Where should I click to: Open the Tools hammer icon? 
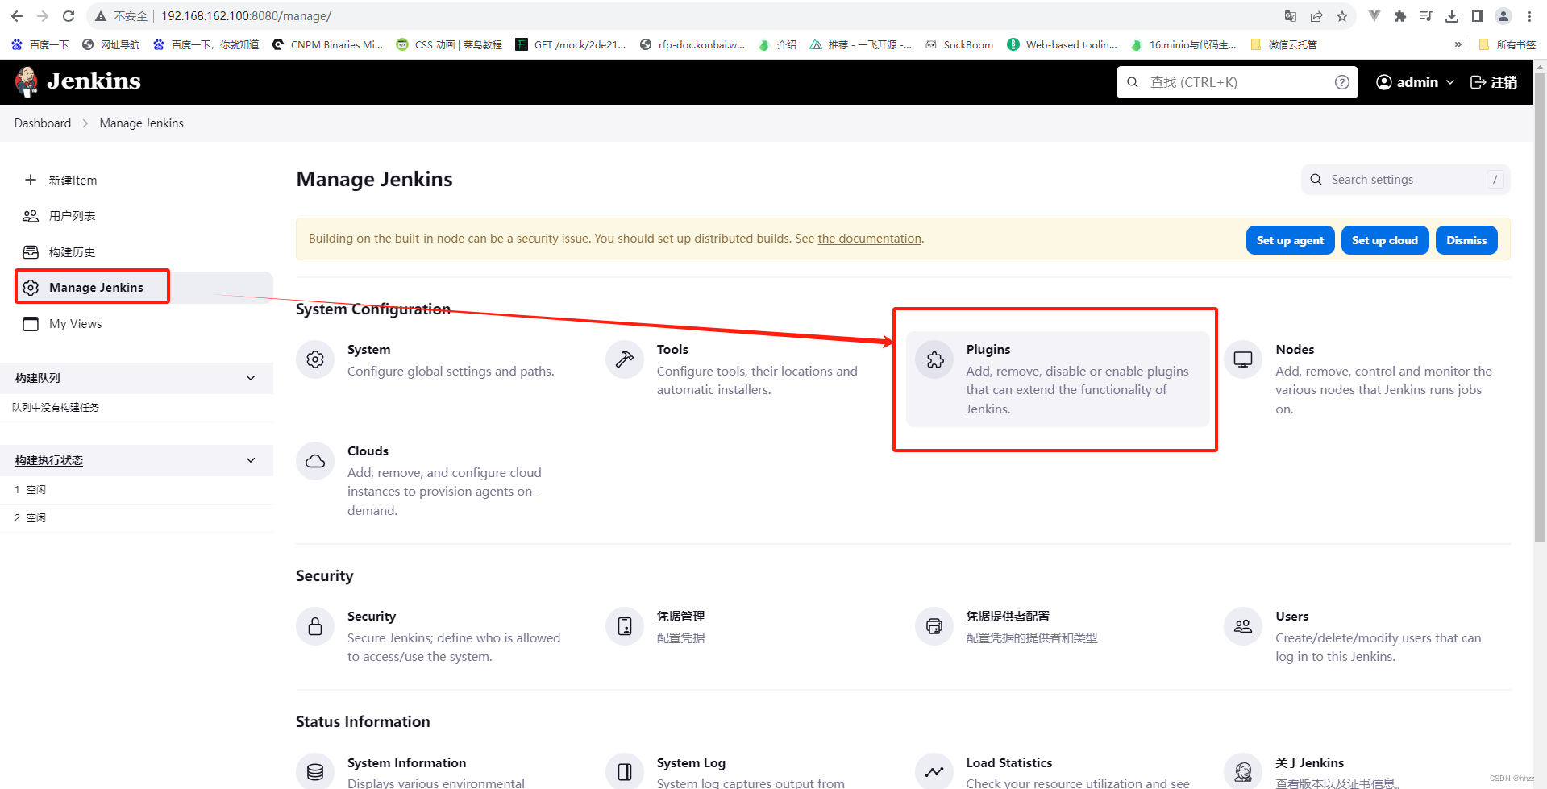625,359
